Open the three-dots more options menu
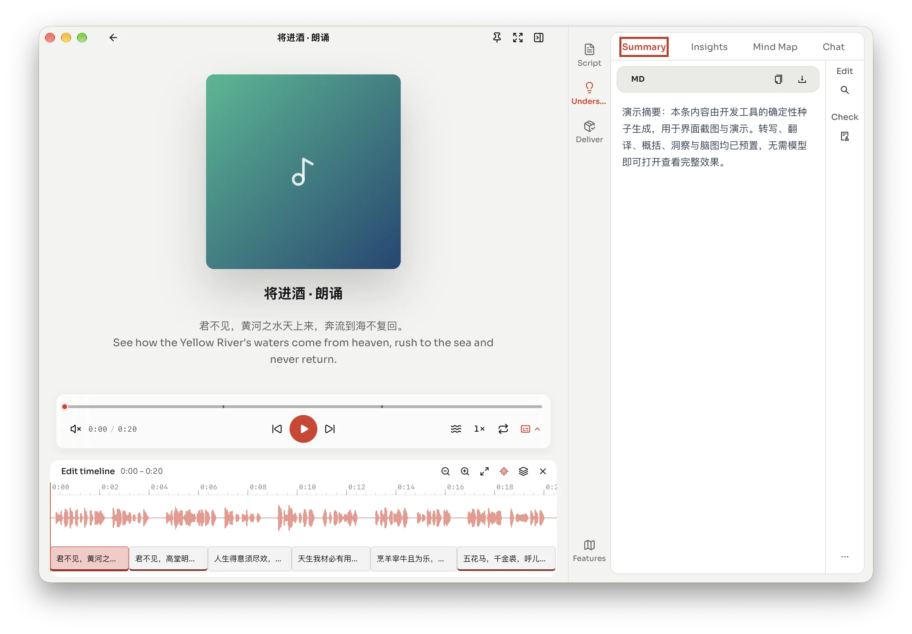This screenshot has width=912, height=634. (845, 557)
